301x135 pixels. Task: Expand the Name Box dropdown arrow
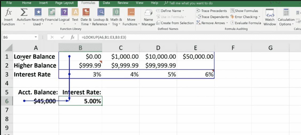[x=36, y=37]
